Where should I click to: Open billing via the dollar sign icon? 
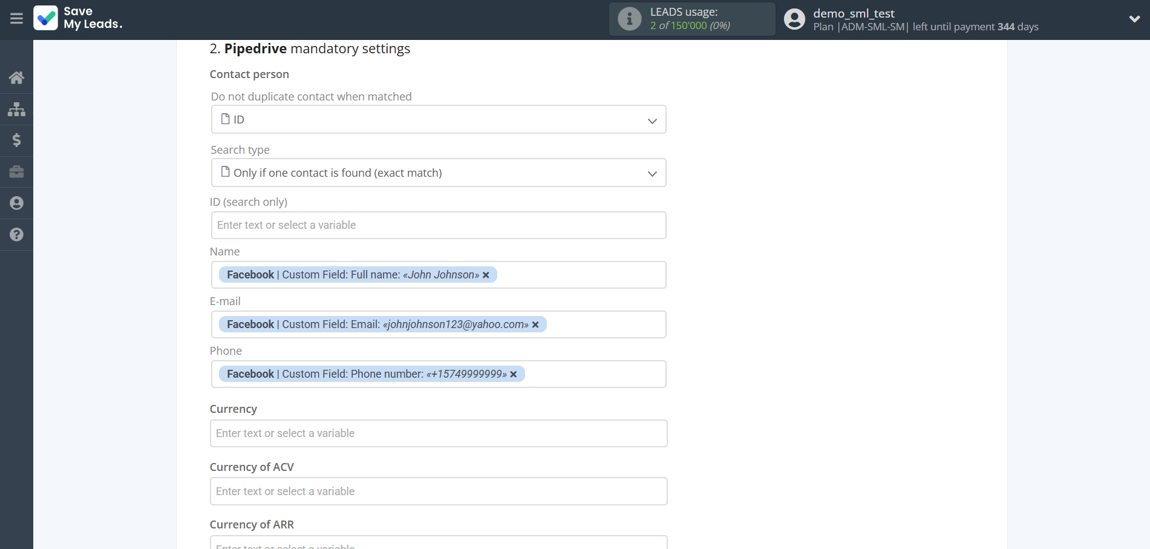(x=16, y=140)
